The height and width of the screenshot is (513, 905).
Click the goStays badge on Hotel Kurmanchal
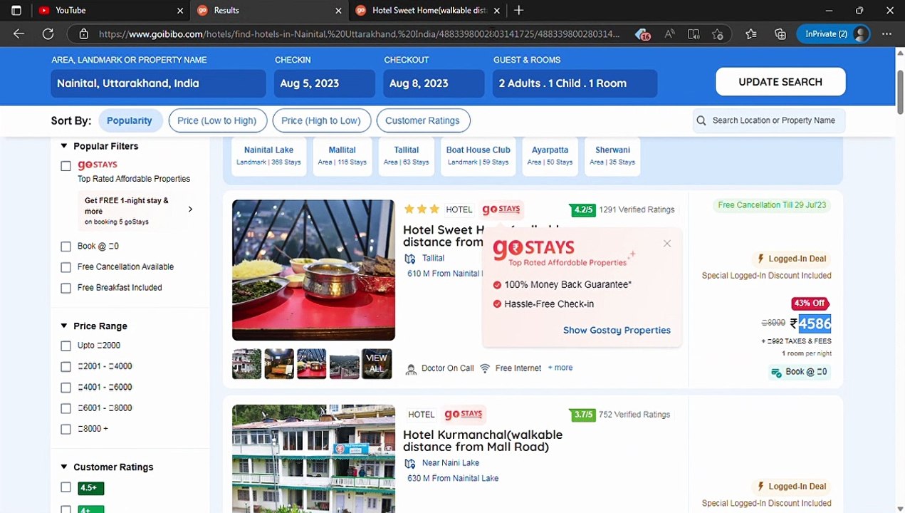(x=464, y=414)
